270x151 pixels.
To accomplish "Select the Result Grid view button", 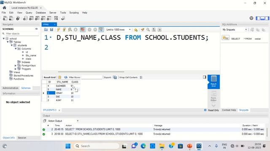I will click(x=213, y=82).
